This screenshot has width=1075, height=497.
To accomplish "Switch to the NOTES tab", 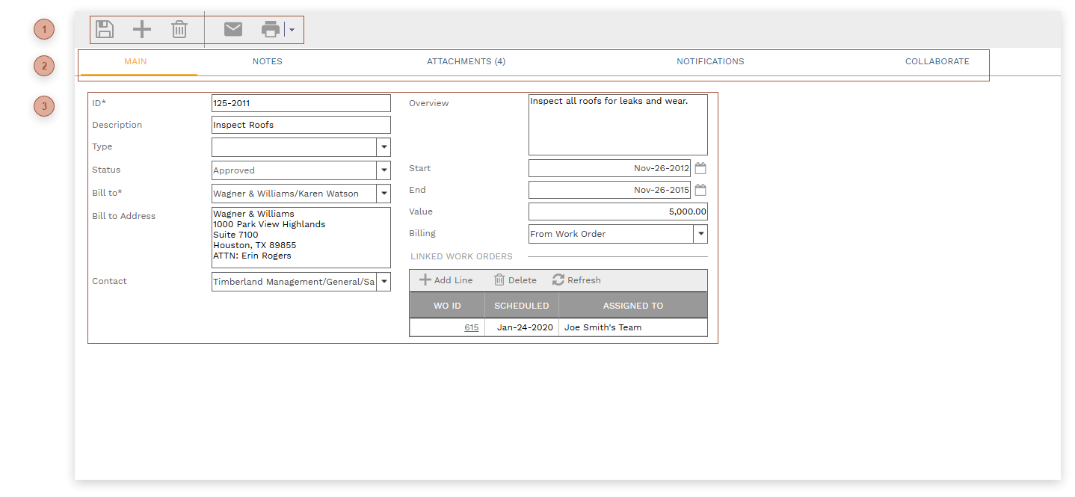I will [x=267, y=61].
